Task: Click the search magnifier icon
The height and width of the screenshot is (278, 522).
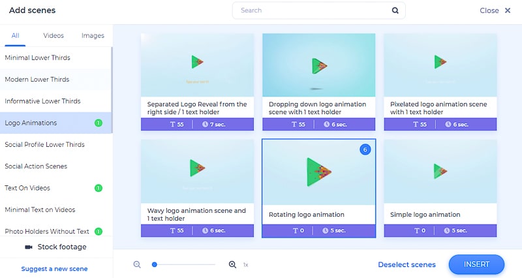Action: click(x=395, y=10)
